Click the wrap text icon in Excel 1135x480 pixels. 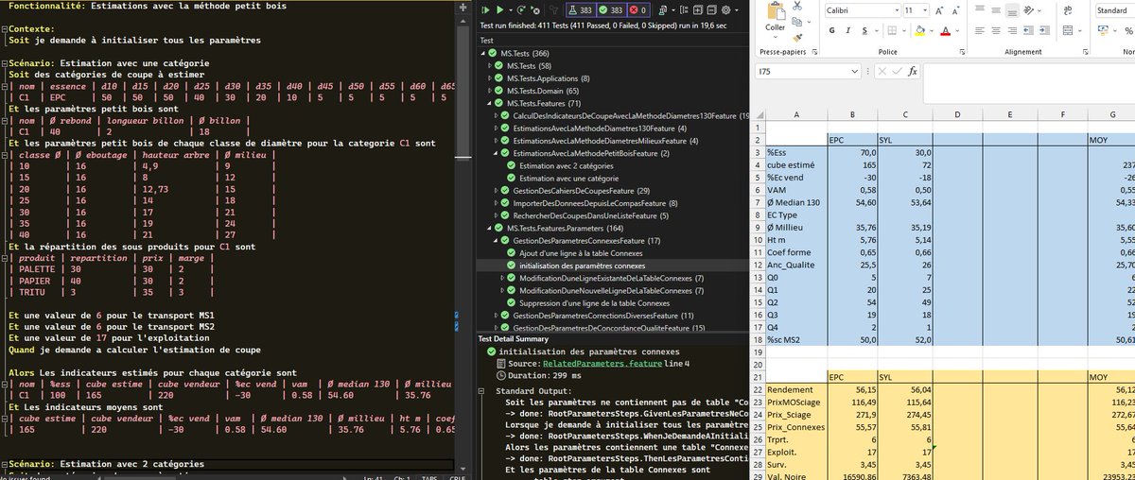click(1067, 10)
